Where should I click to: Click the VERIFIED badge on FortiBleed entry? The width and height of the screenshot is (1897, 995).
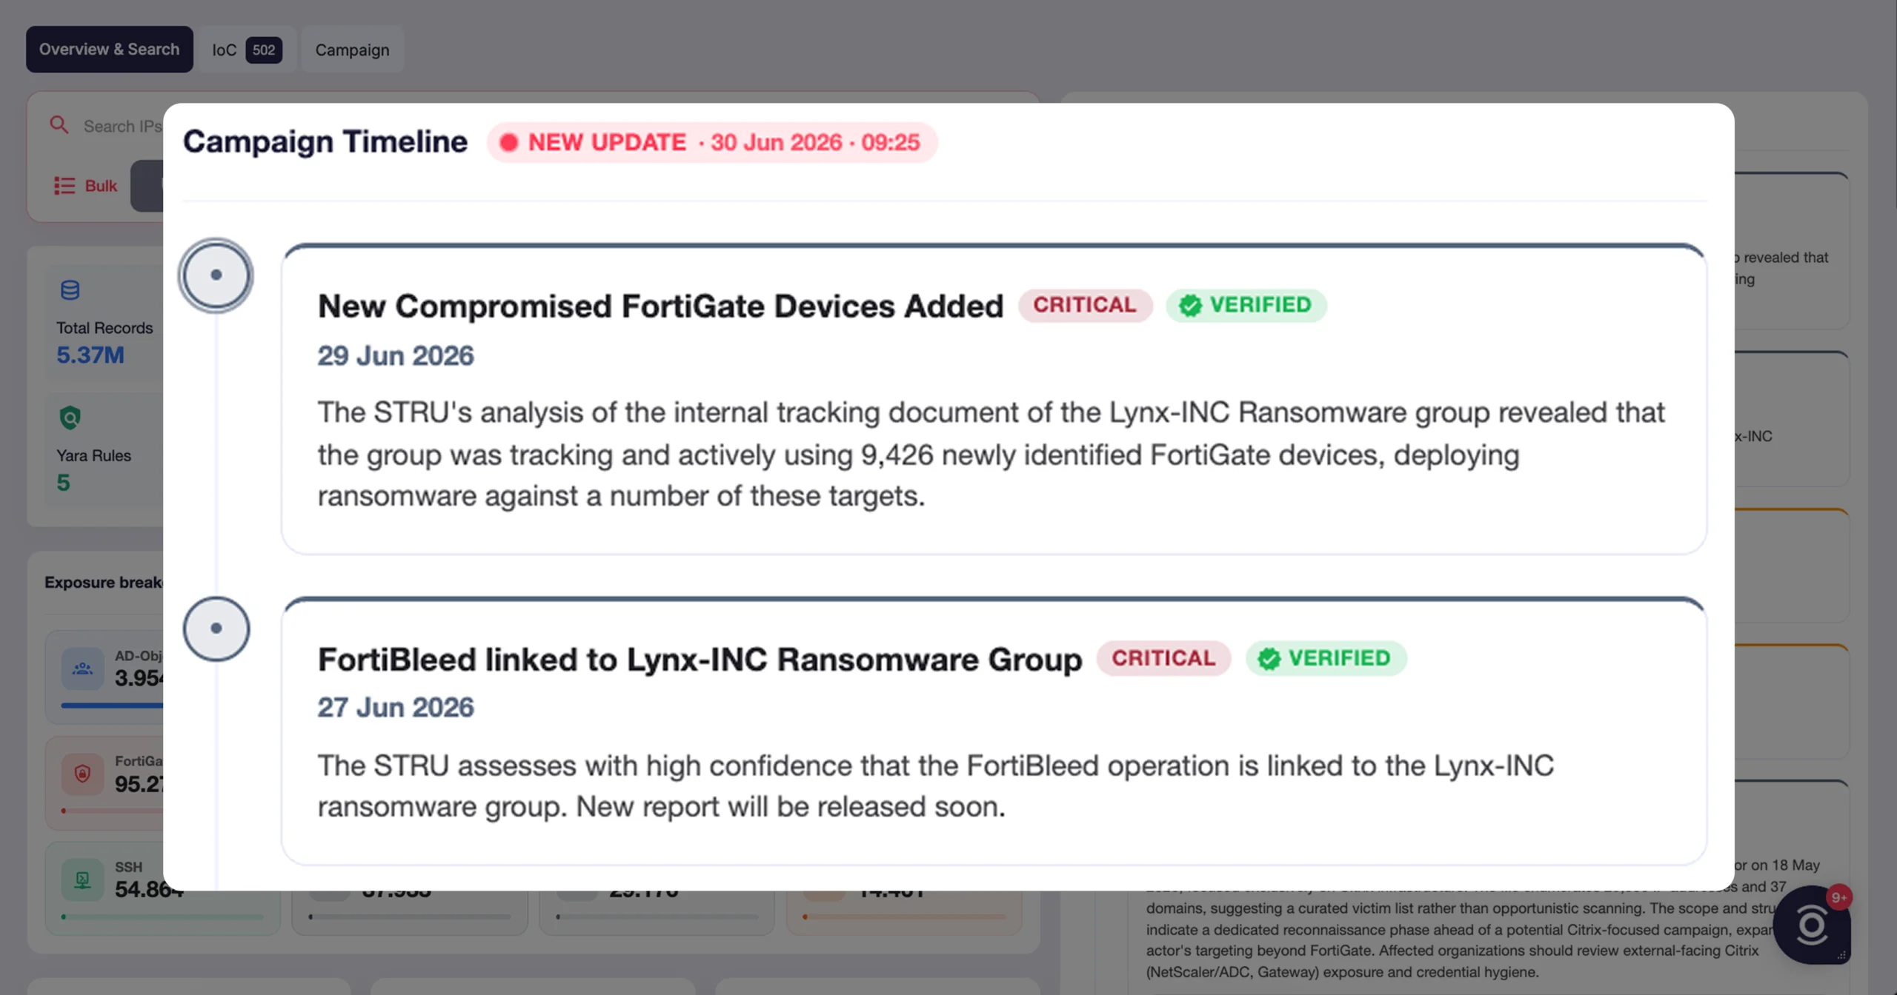click(1326, 658)
